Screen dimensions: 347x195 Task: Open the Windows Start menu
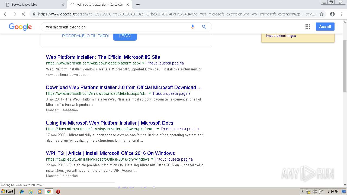[x=7, y=191]
